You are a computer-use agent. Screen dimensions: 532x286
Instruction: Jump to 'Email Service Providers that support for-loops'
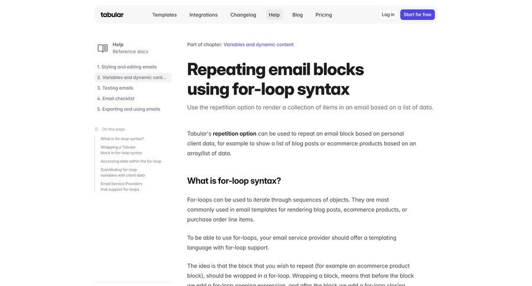pyautogui.click(x=121, y=187)
